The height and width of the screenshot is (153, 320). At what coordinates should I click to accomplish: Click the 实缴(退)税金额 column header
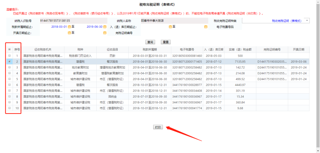click(240, 50)
